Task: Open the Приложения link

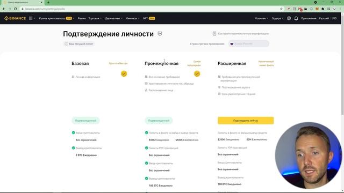Action: (309, 18)
